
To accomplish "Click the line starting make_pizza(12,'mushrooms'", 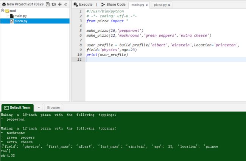I will [x=149, y=35].
